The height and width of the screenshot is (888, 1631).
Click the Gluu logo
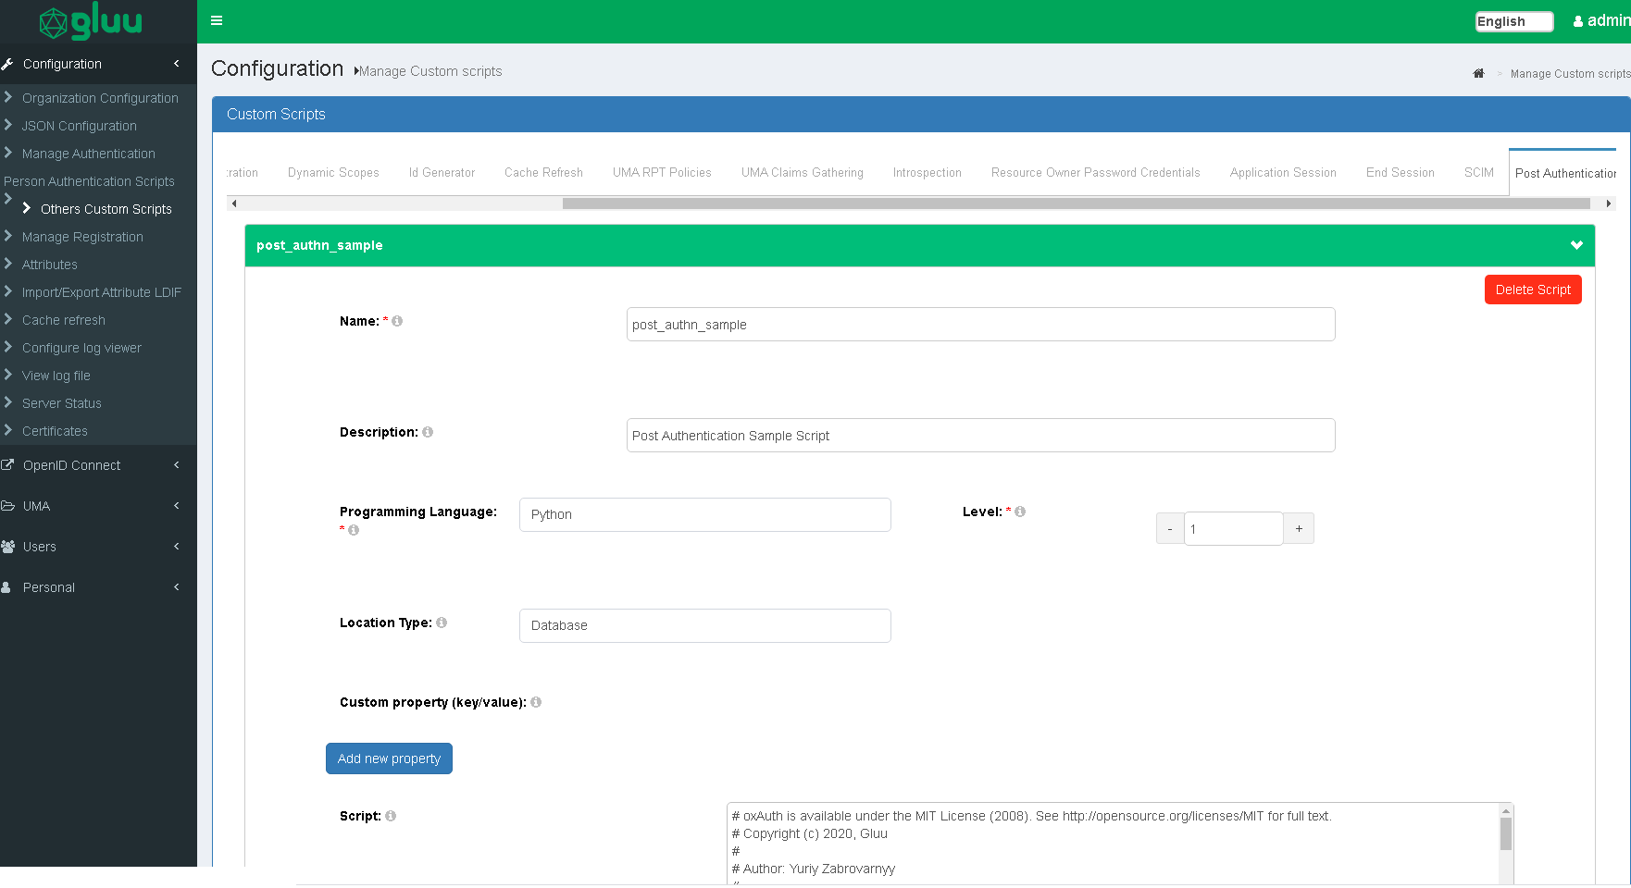tap(92, 21)
